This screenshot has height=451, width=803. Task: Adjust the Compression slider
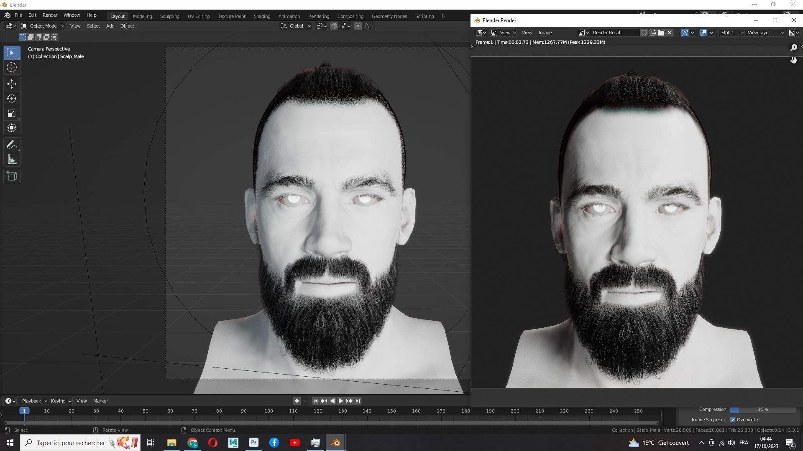(762, 410)
